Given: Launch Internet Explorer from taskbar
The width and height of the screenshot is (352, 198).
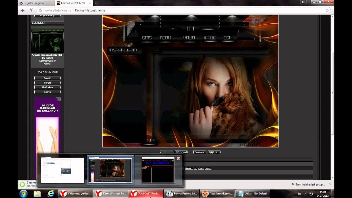Looking at the screenshot, I should pos(51,194).
